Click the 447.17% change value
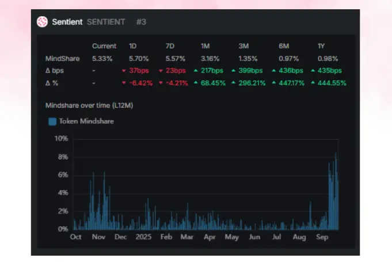The image size is (392, 262). (x=291, y=83)
